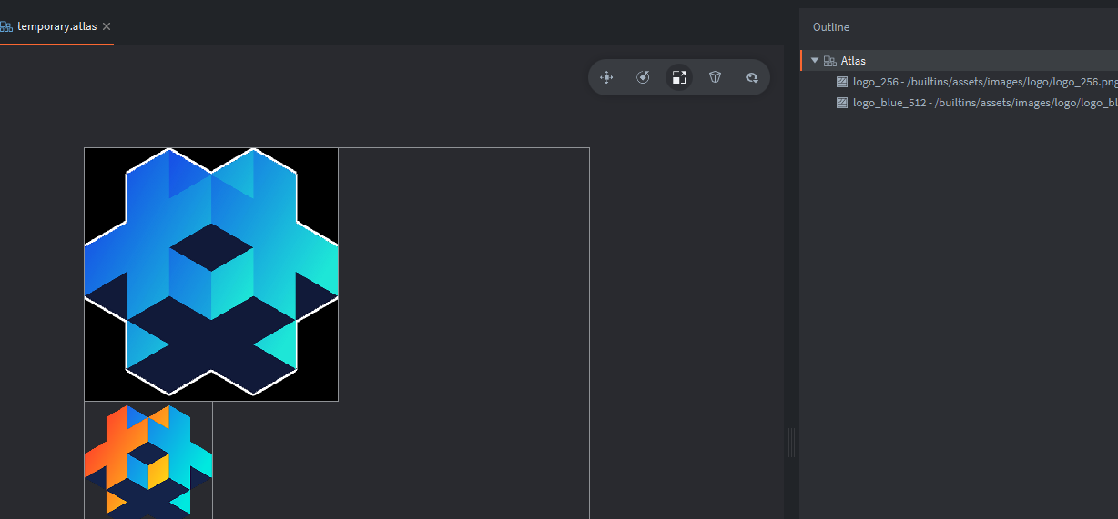The height and width of the screenshot is (519, 1118).
Task: Click the image icon beside logo_blue_512
Action: (843, 103)
